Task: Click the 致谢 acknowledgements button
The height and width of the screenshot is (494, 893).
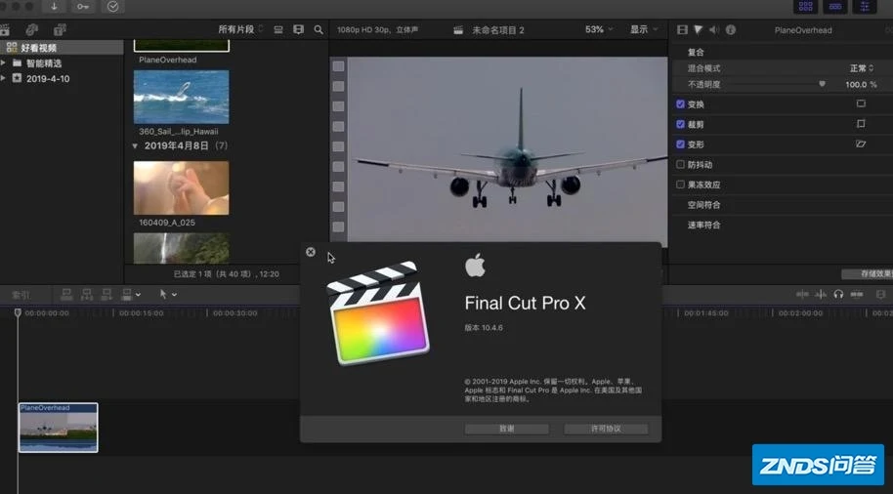Action: pos(506,429)
